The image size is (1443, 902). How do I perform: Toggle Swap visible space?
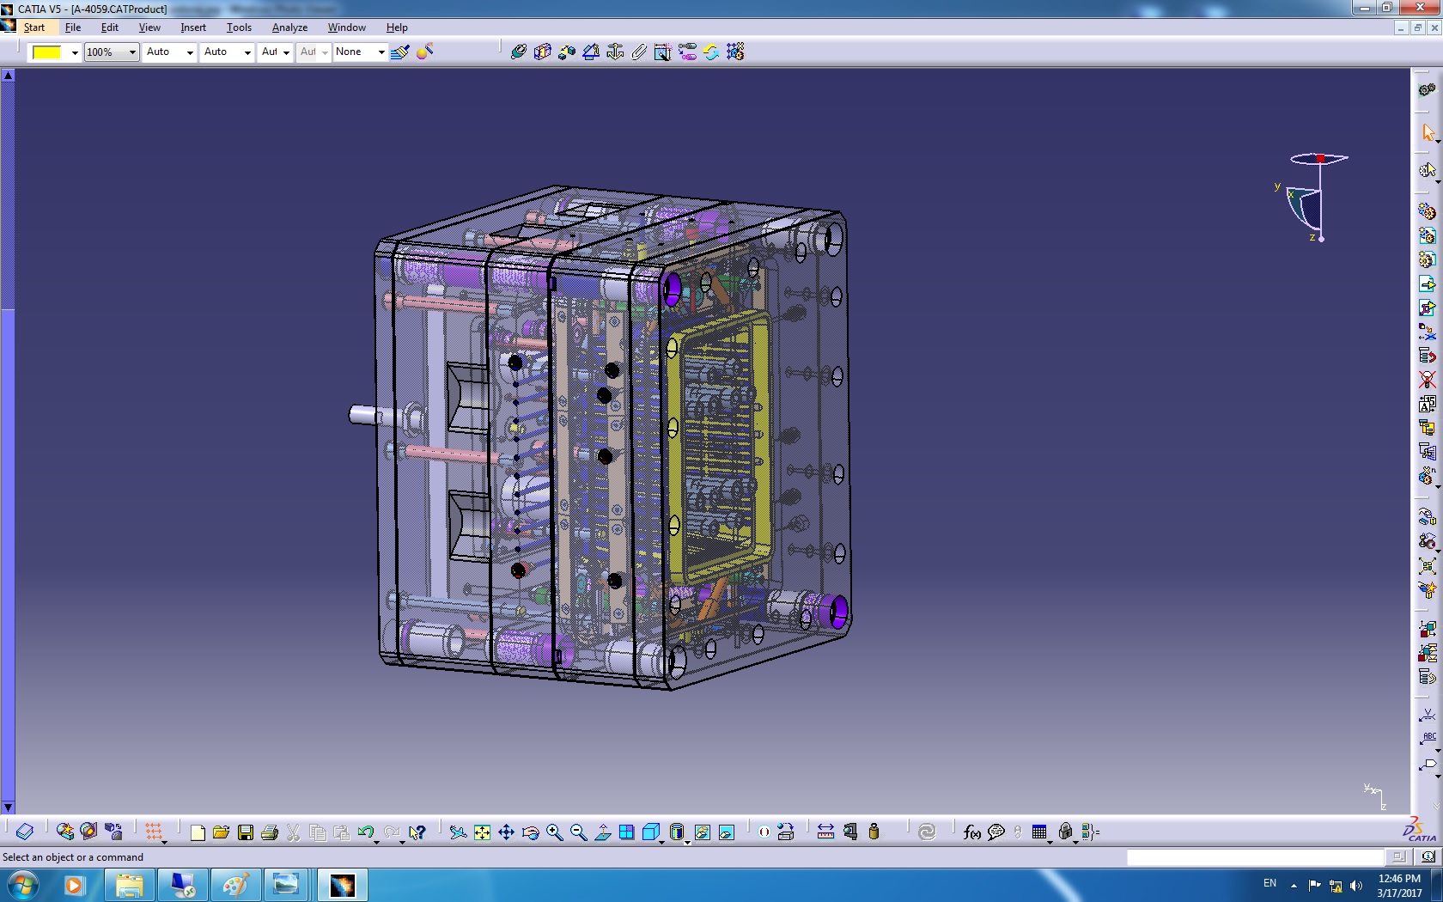[x=726, y=832]
